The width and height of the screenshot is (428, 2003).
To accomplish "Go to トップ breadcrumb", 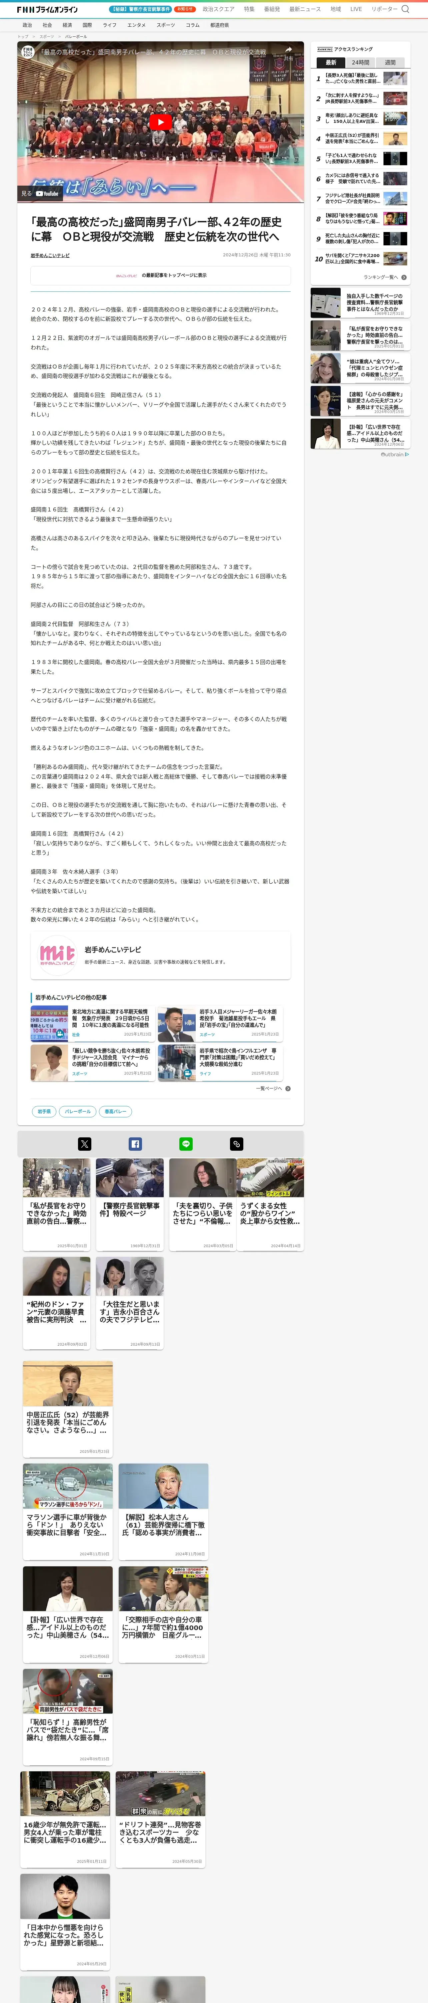I will point(23,36).
